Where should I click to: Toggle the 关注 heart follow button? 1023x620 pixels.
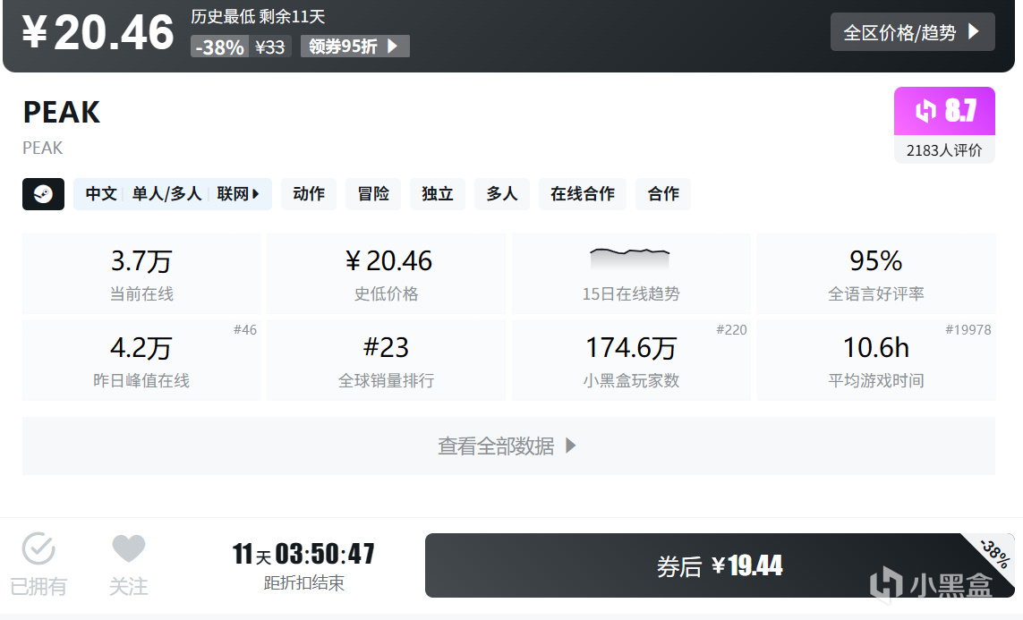(129, 564)
